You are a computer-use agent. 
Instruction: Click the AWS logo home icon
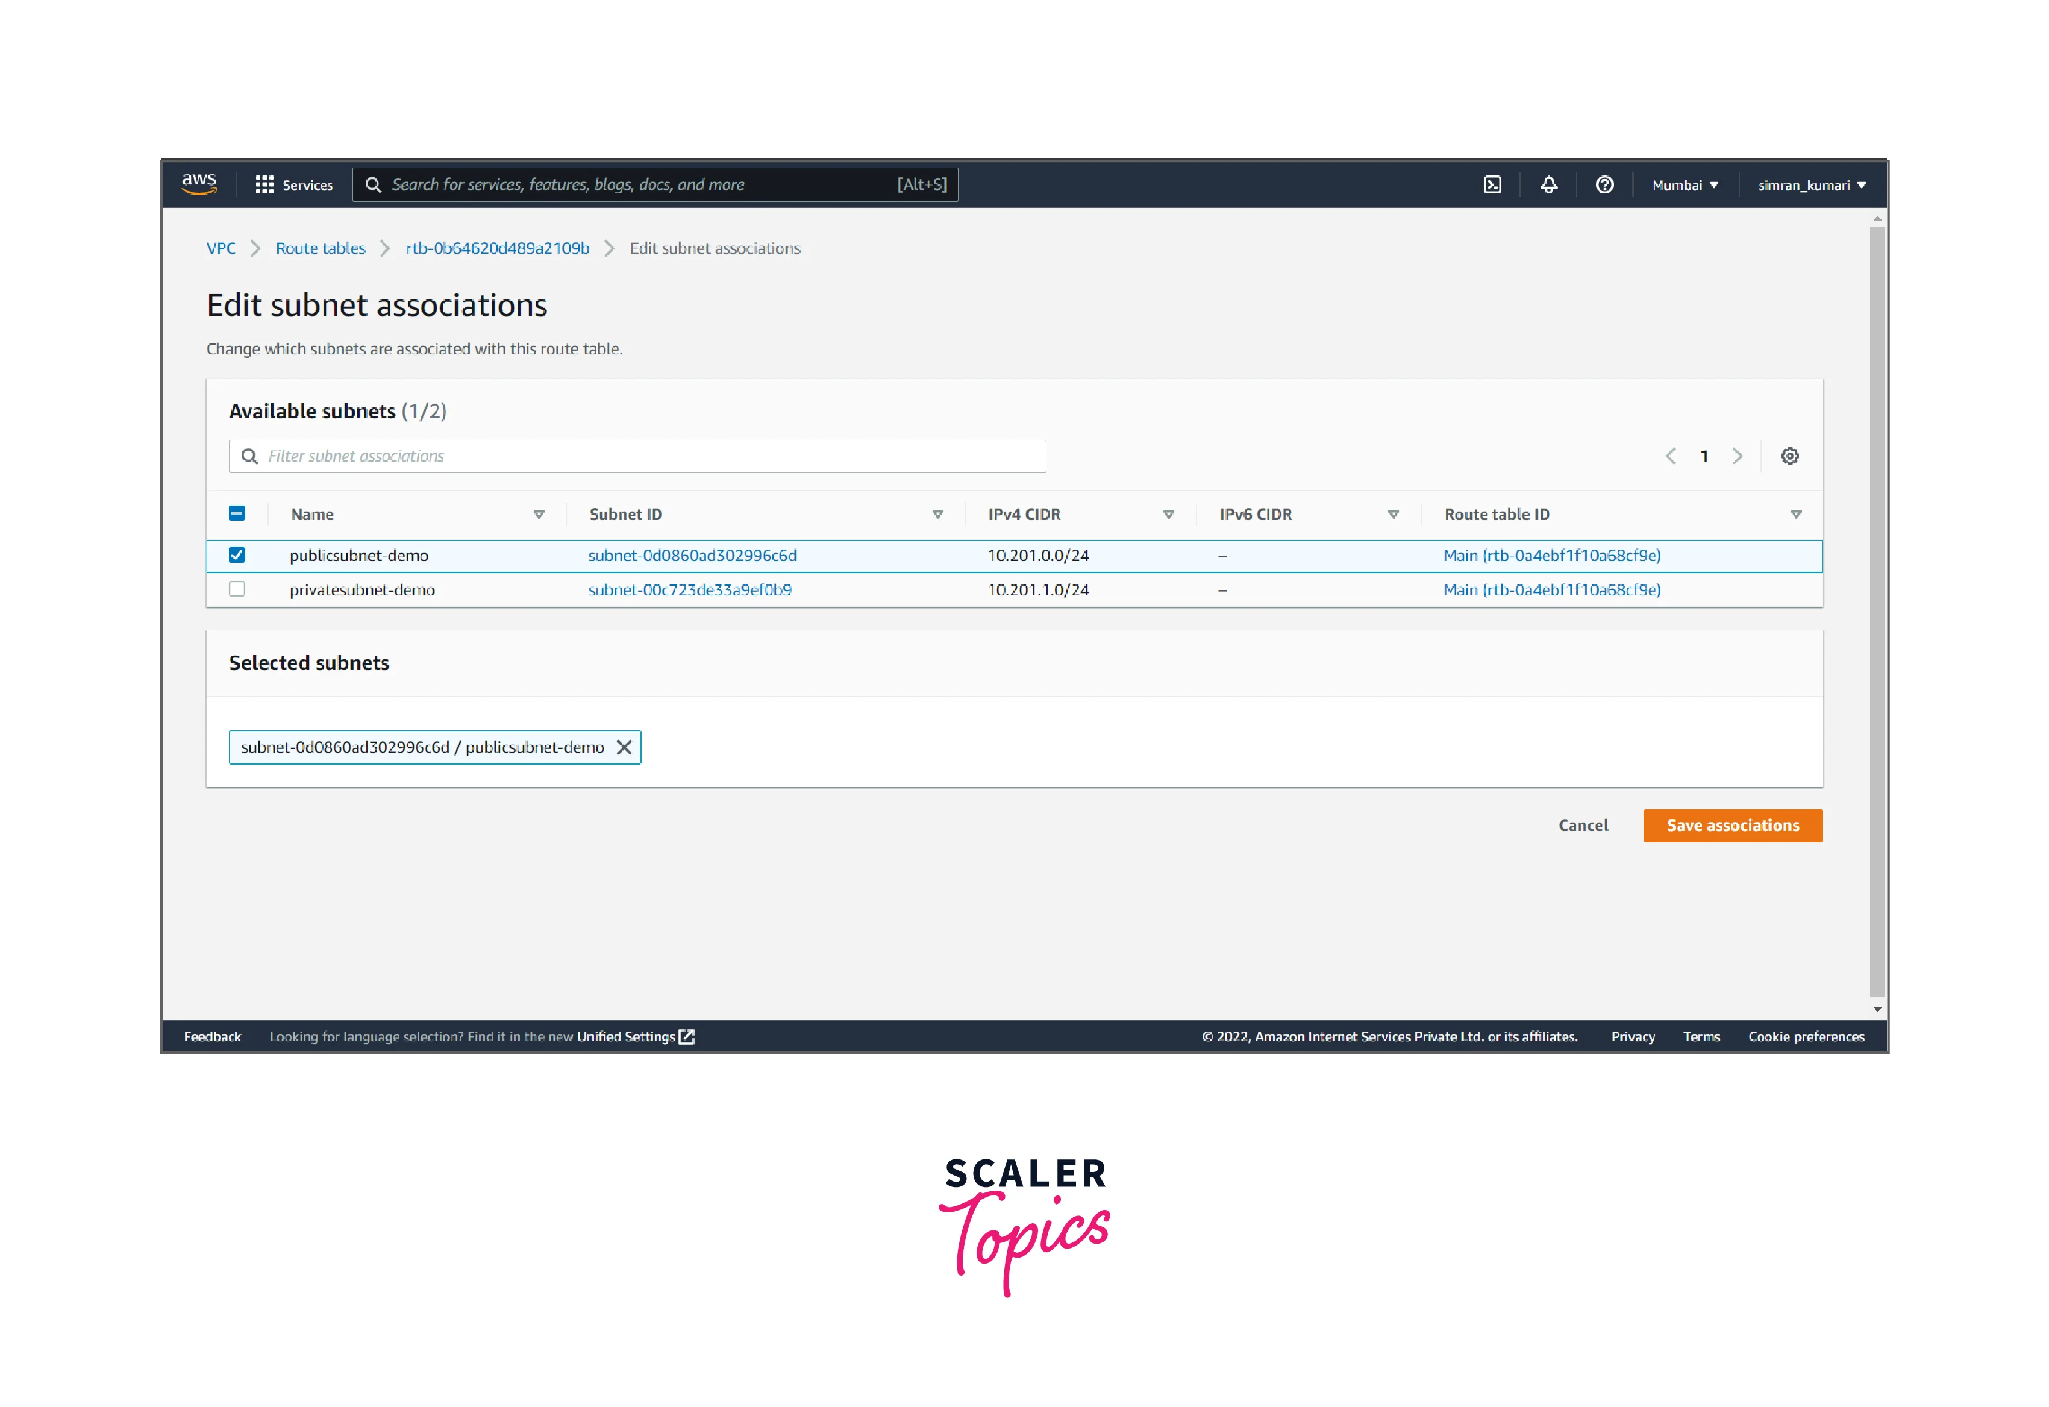click(199, 183)
